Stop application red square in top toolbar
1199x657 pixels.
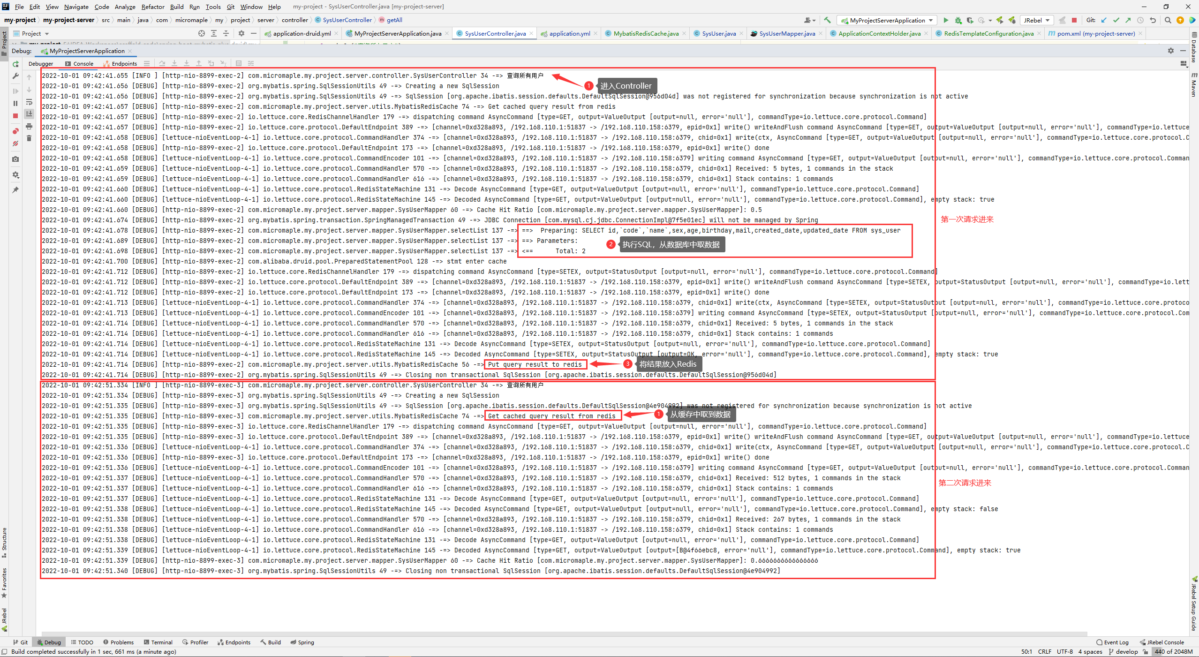click(1074, 20)
